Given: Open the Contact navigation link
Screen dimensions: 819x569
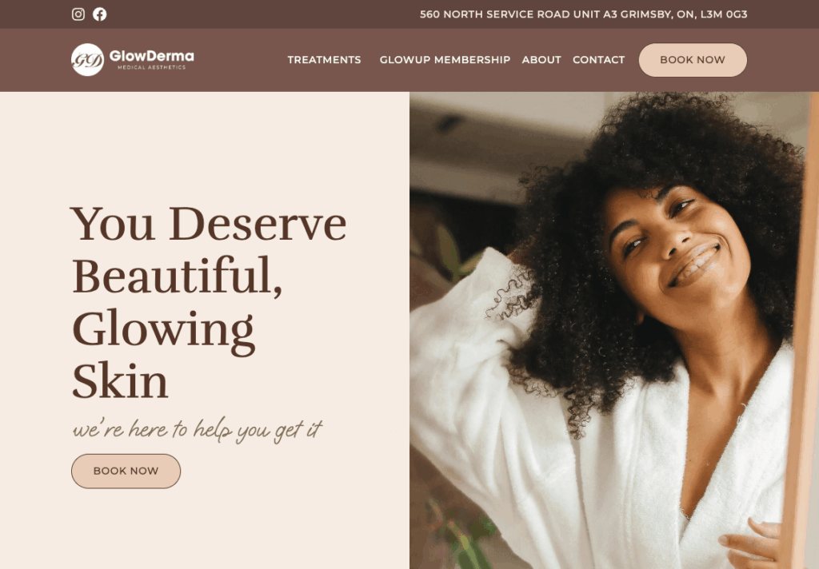Looking at the screenshot, I should (x=598, y=59).
